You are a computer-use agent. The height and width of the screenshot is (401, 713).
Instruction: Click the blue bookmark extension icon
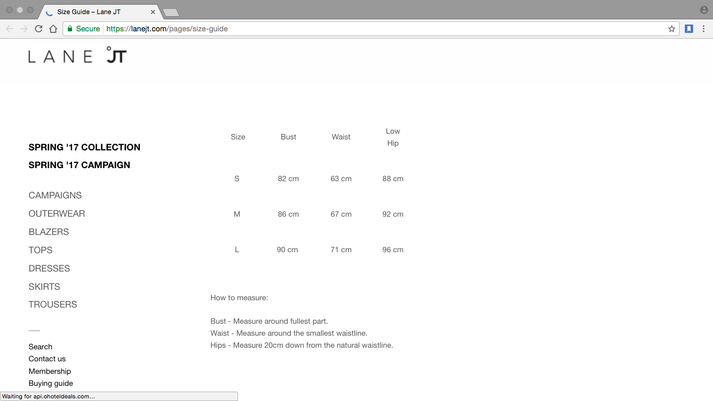pos(689,29)
